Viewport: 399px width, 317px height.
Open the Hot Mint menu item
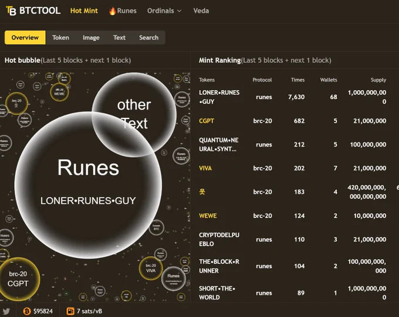coord(84,11)
